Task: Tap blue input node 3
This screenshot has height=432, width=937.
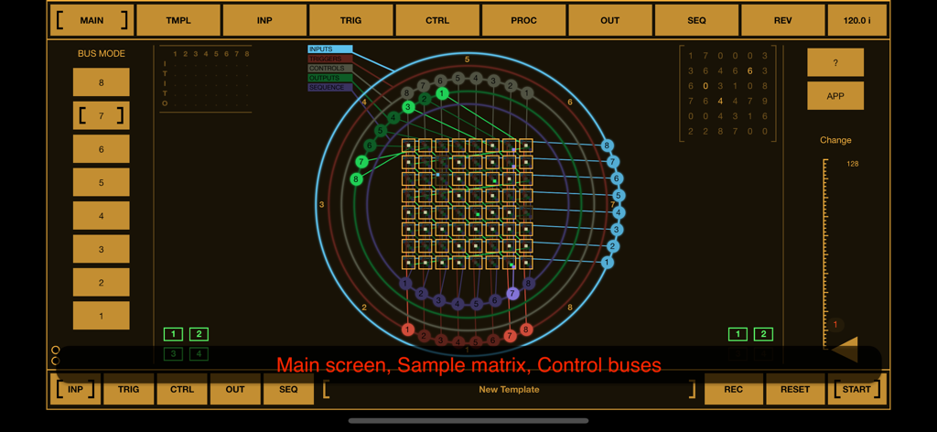Action: coord(618,230)
